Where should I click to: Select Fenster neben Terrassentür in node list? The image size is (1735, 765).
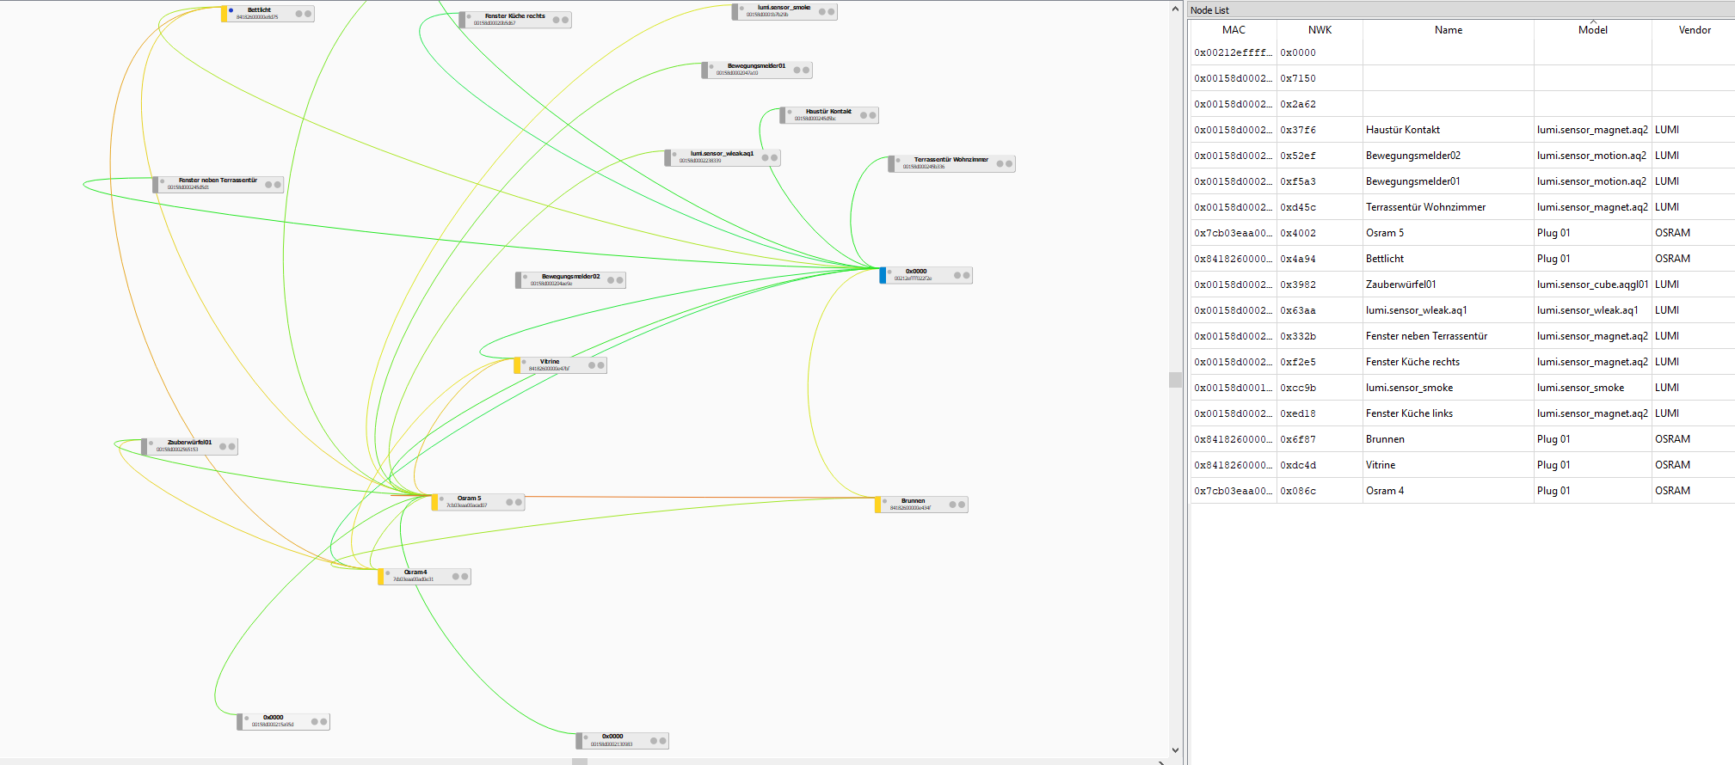pos(1449,336)
